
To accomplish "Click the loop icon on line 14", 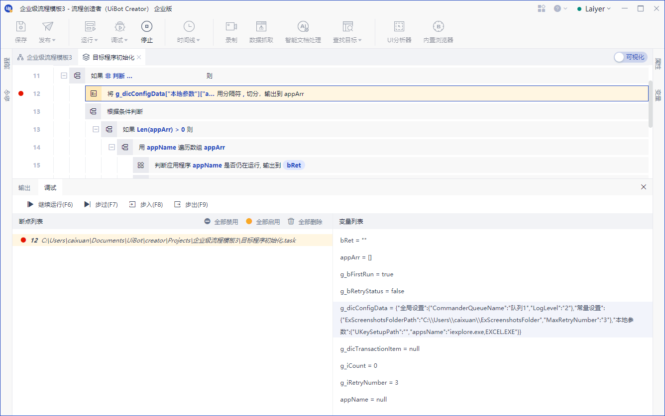I will pyautogui.click(x=125, y=147).
